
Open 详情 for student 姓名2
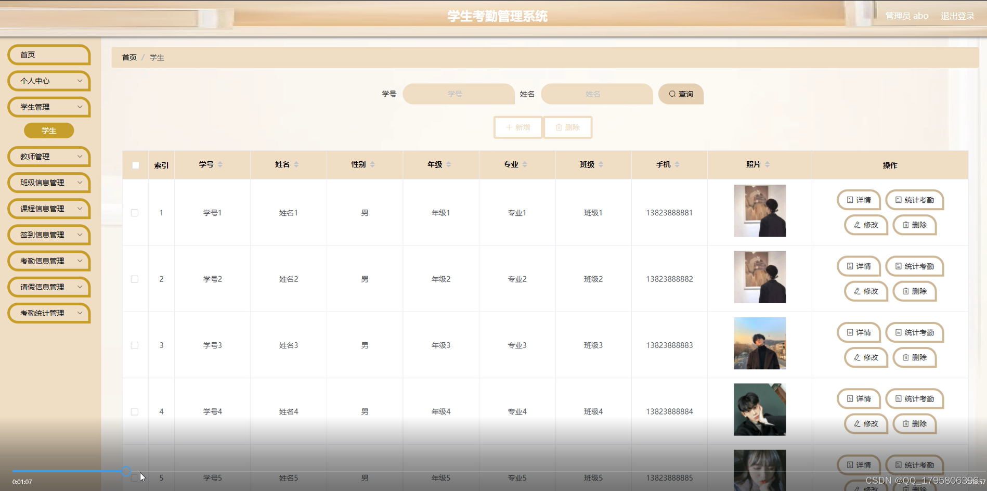pyautogui.click(x=859, y=266)
